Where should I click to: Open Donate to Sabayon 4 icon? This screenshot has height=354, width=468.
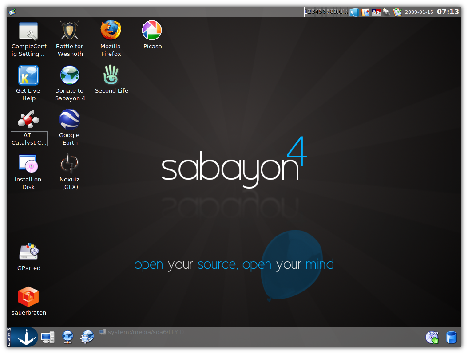coord(70,75)
